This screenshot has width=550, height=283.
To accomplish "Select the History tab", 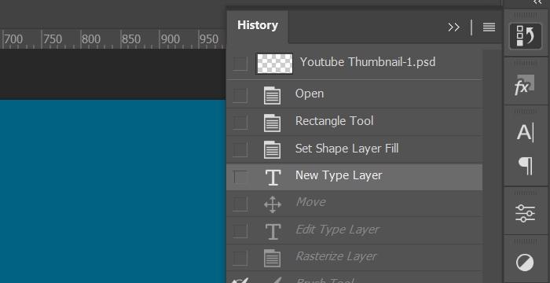I will (258, 26).
